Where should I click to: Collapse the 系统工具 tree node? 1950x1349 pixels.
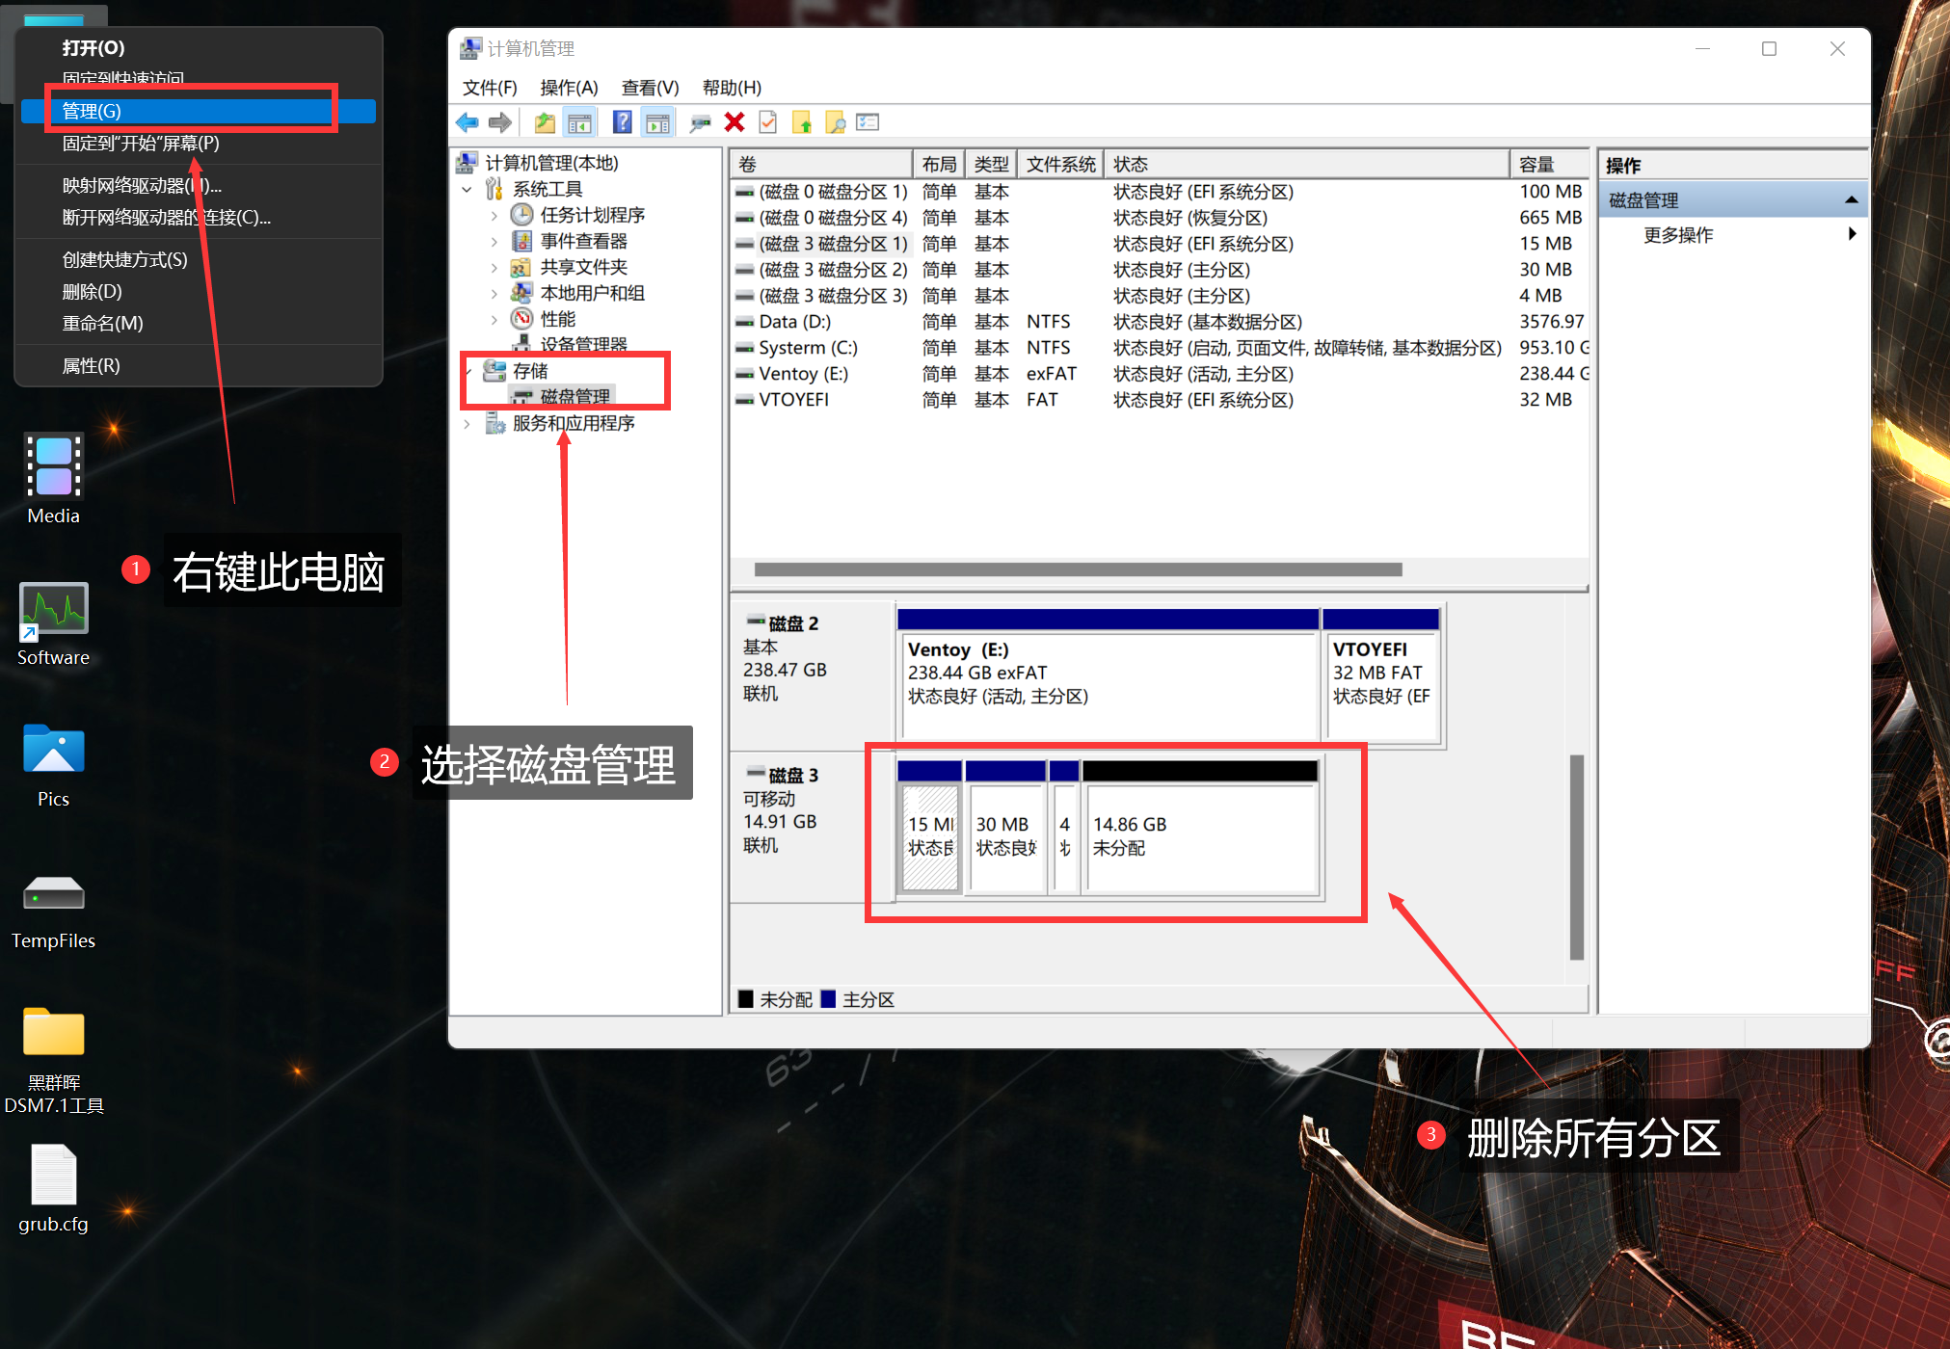(467, 189)
